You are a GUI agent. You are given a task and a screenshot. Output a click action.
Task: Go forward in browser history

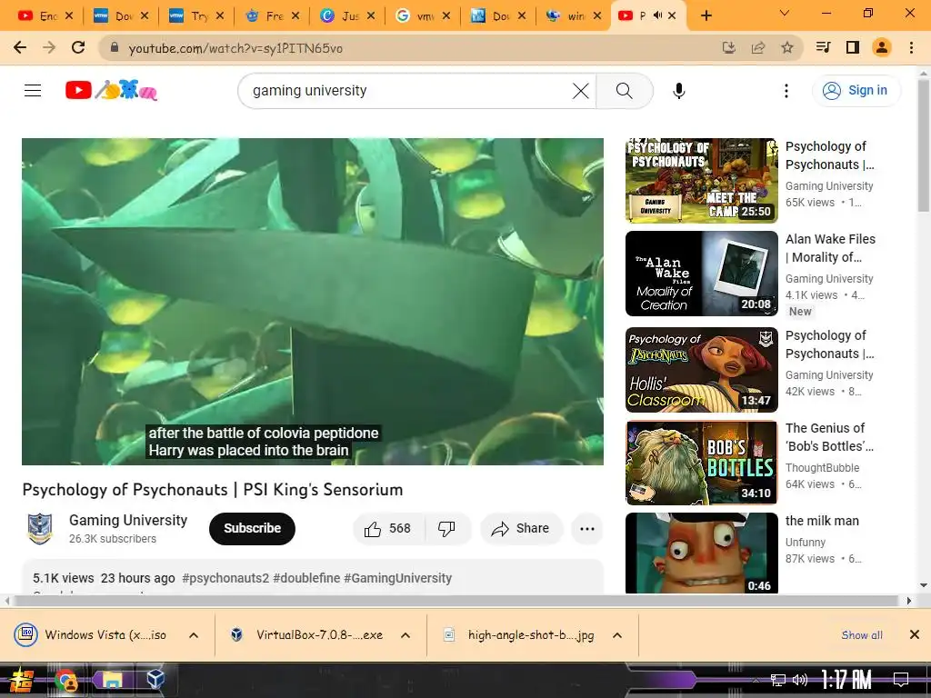pos(49,47)
